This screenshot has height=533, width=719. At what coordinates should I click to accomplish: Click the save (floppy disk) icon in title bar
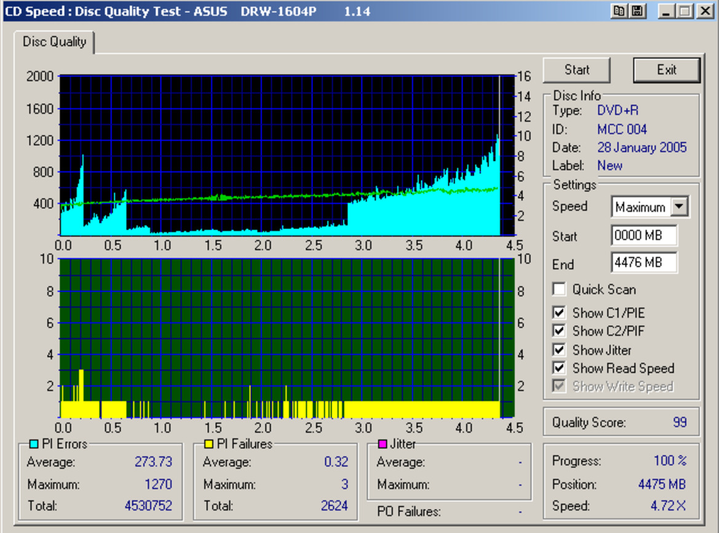(637, 11)
